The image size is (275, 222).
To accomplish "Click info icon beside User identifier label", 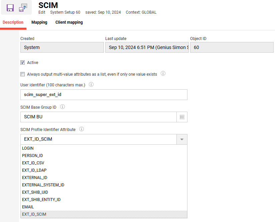I will pyautogui.click(x=91, y=85).
